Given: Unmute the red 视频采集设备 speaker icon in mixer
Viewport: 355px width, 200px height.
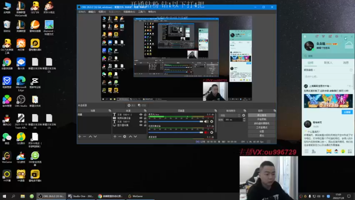Looking at the screenshot, I should click(206, 132).
